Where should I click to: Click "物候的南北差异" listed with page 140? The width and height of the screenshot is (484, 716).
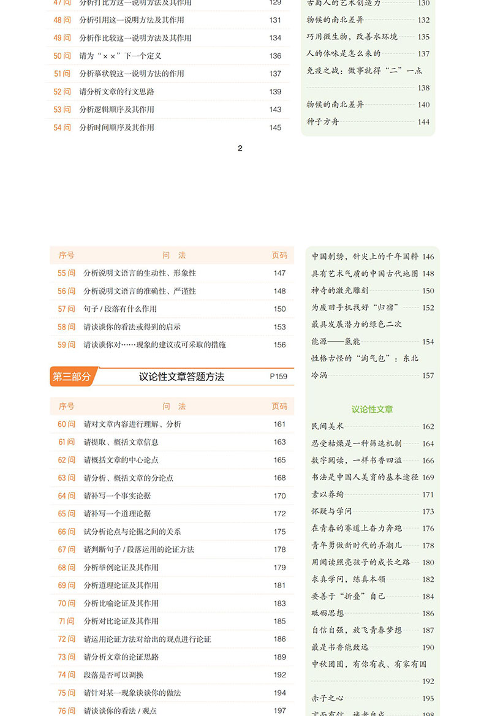335,105
